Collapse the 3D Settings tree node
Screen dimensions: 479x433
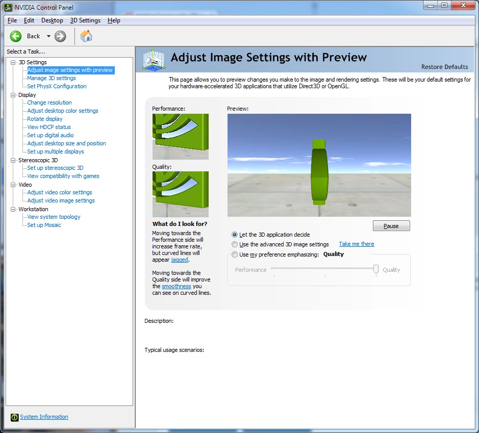(x=13, y=62)
